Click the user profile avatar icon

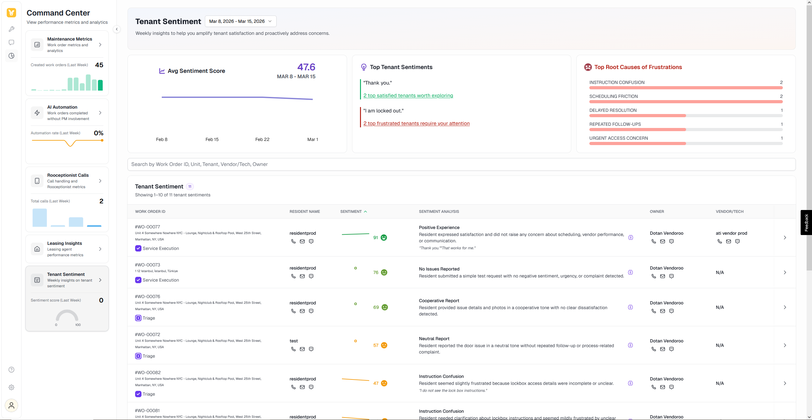pos(11,405)
